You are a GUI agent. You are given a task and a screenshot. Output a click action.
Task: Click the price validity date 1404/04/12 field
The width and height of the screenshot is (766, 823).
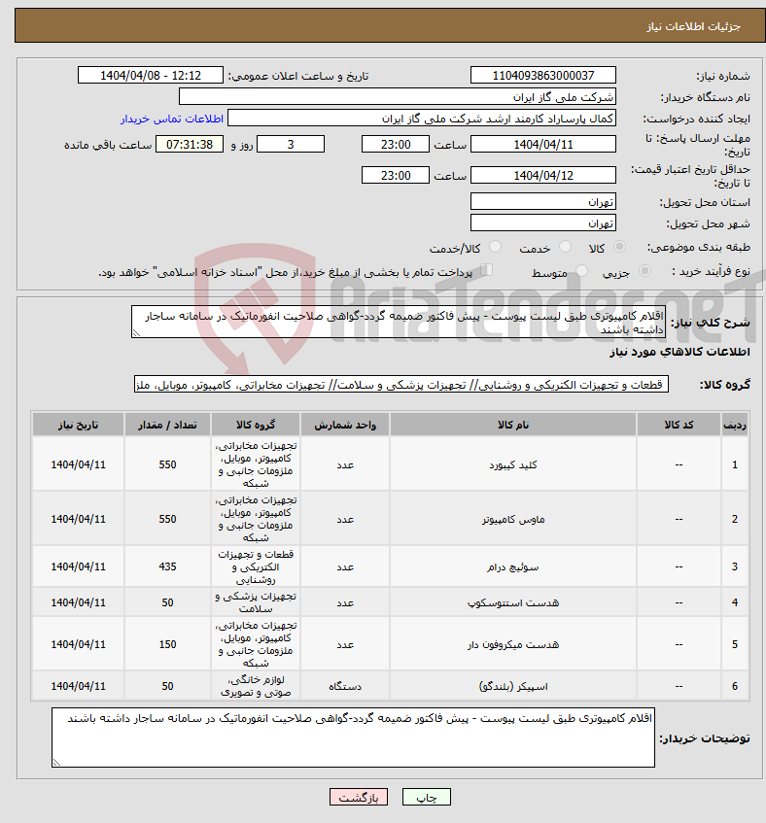tap(542, 175)
